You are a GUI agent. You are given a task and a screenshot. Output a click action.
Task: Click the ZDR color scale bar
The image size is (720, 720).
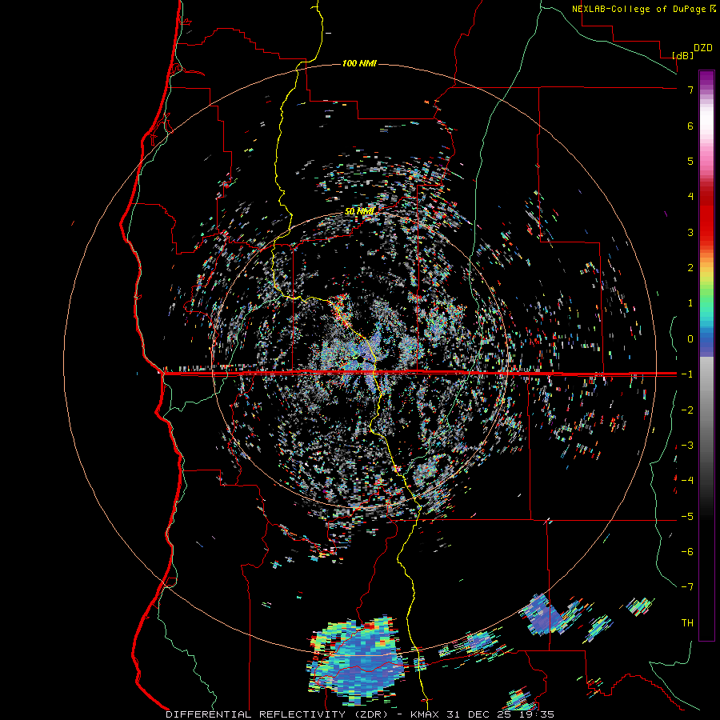[x=706, y=355]
